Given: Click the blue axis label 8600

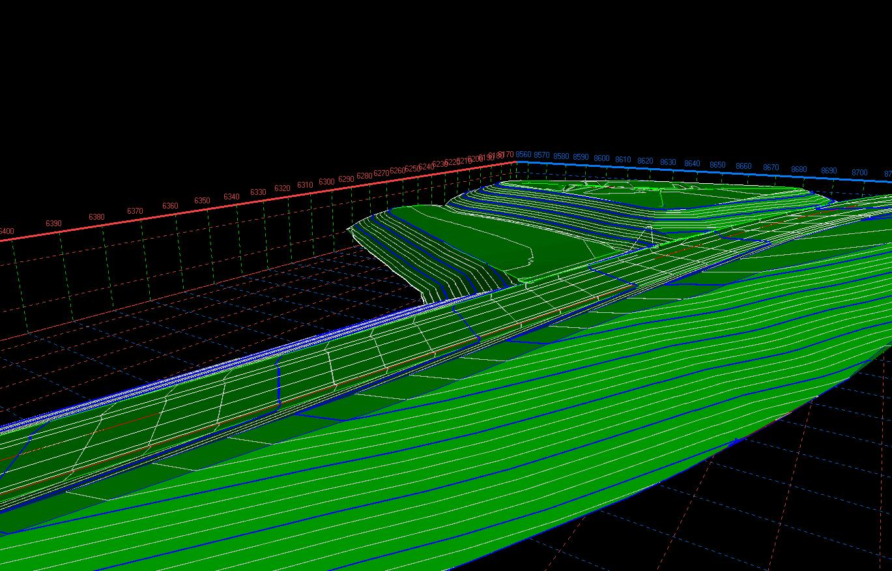Looking at the screenshot, I should coord(601,158).
